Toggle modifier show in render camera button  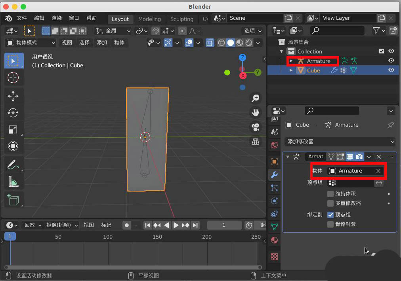359,157
